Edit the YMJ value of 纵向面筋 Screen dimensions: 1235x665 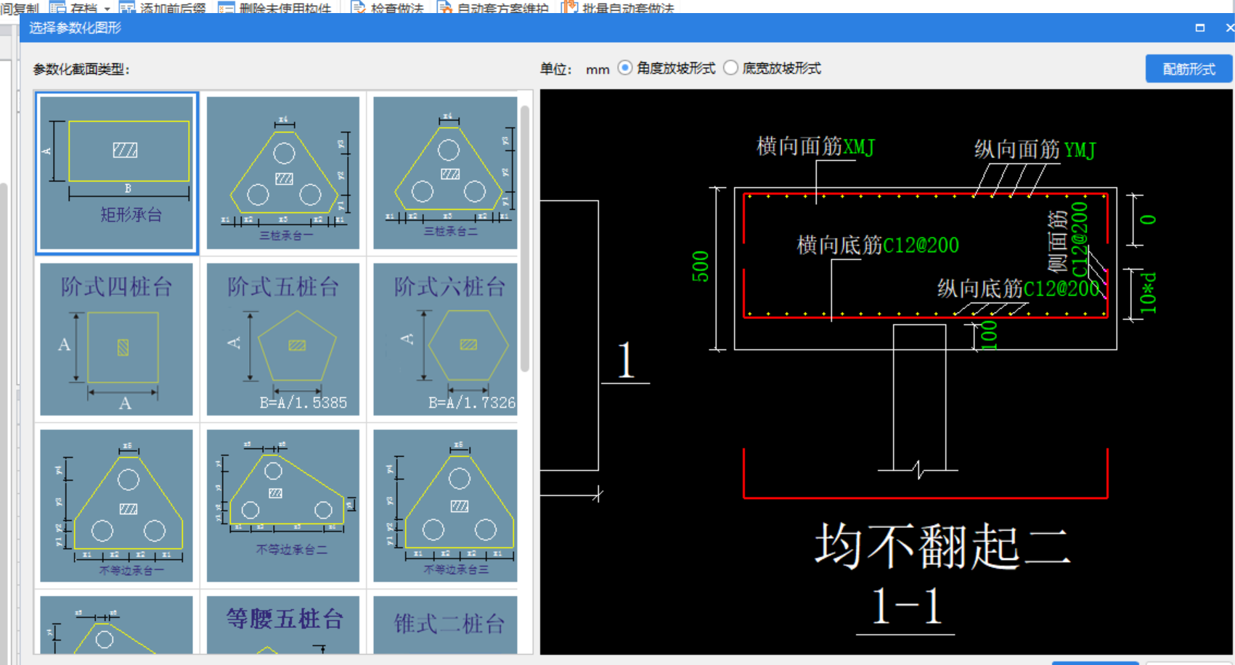click(x=1080, y=150)
